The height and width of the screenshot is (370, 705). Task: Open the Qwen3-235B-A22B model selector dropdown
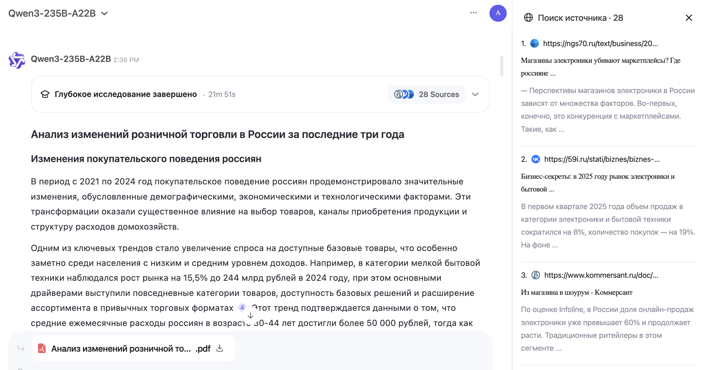click(x=58, y=13)
